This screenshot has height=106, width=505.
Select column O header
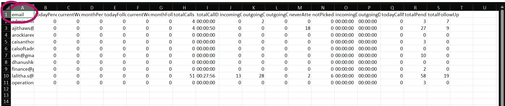[x=346, y=8]
